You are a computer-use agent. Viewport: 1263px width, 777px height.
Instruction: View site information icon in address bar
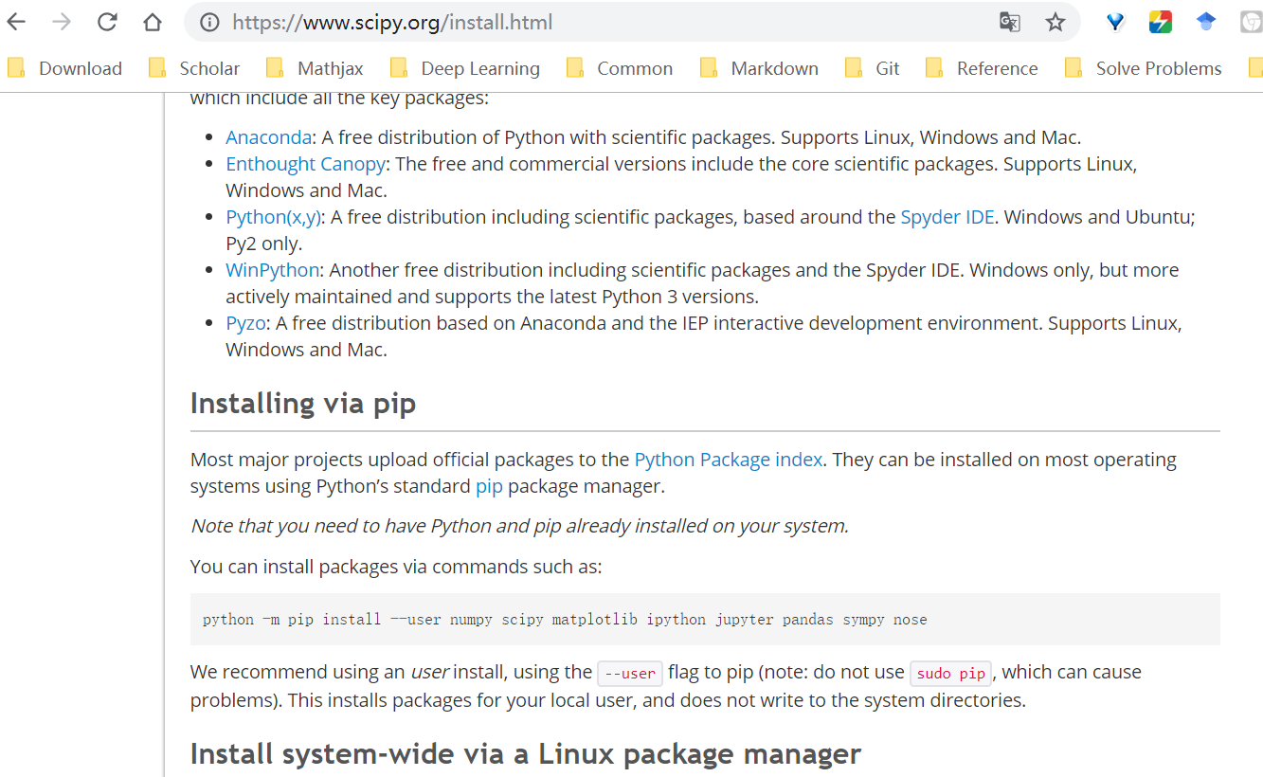[x=210, y=22]
